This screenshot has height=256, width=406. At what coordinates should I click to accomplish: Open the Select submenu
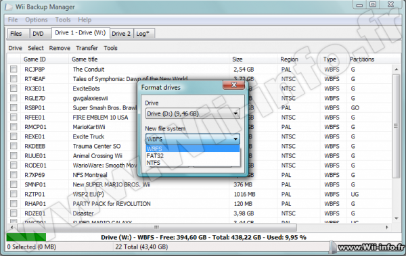point(36,48)
